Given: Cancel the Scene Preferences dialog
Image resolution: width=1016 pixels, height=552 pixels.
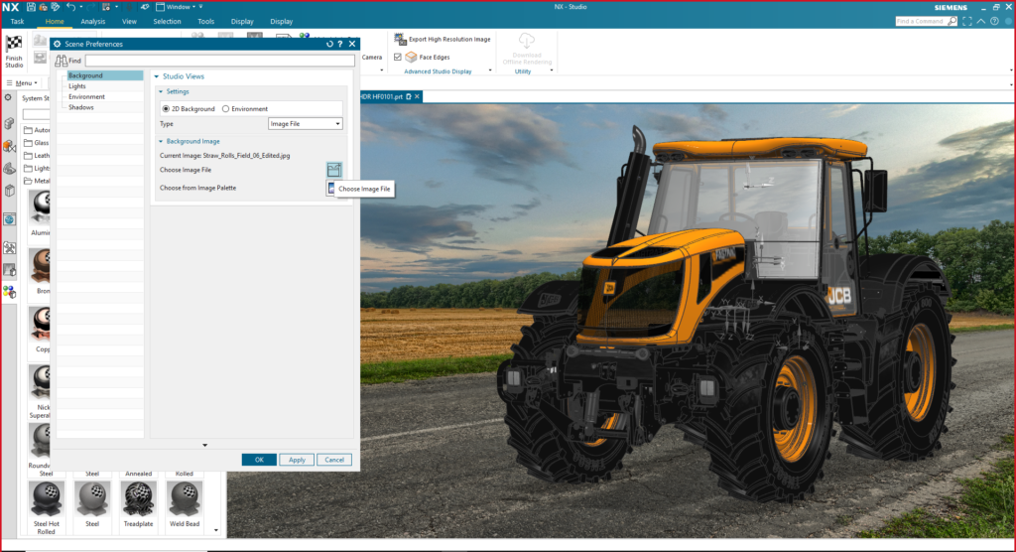Looking at the screenshot, I should click(334, 460).
